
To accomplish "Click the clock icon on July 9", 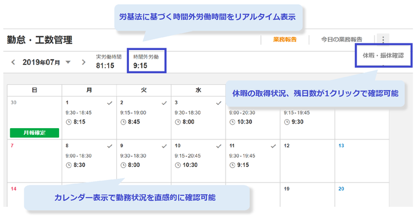I will coord(123,165).
